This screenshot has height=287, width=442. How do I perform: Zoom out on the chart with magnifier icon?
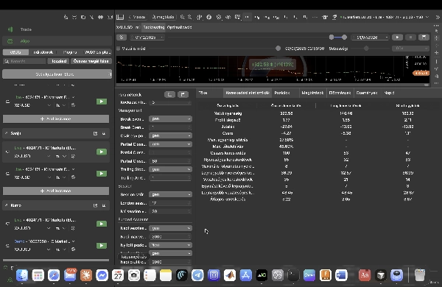coord(190,17)
